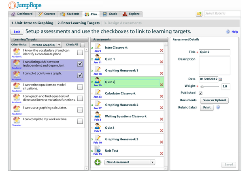Click the Quiz 1 student icon
The width and height of the screenshot is (249, 171).
(x=98, y=58)
